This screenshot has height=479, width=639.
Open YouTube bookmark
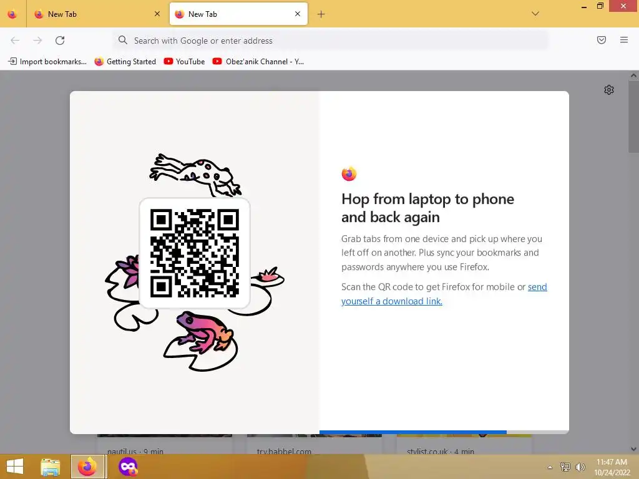[184, 62]
